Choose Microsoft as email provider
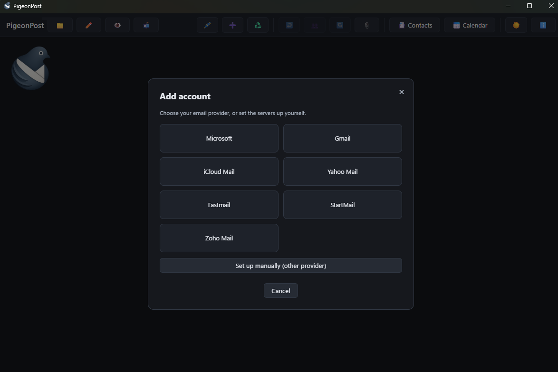The height and width of the screenshot is (372, 558). tap(219, 138)
